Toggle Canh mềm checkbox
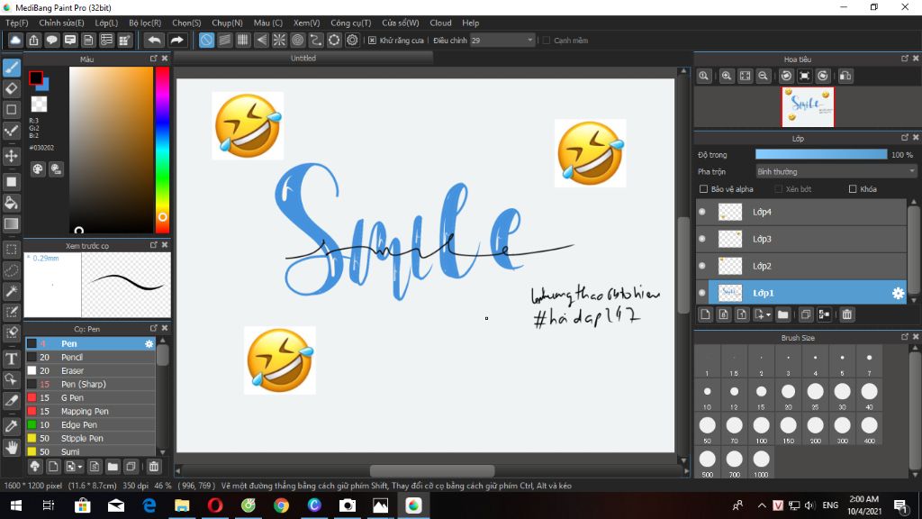 pos(547,40)
